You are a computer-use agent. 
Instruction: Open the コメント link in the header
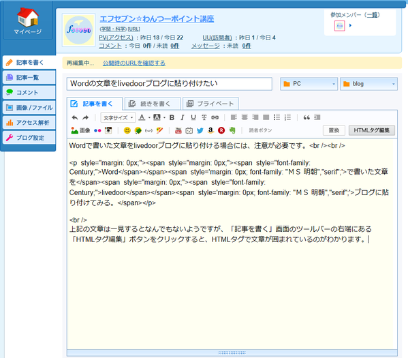click(110, 46)
